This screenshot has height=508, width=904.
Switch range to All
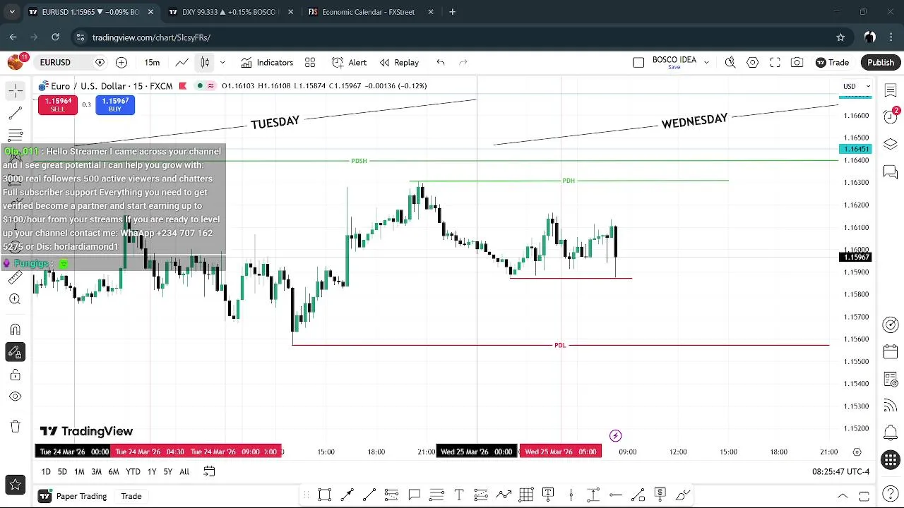point(184,471)
